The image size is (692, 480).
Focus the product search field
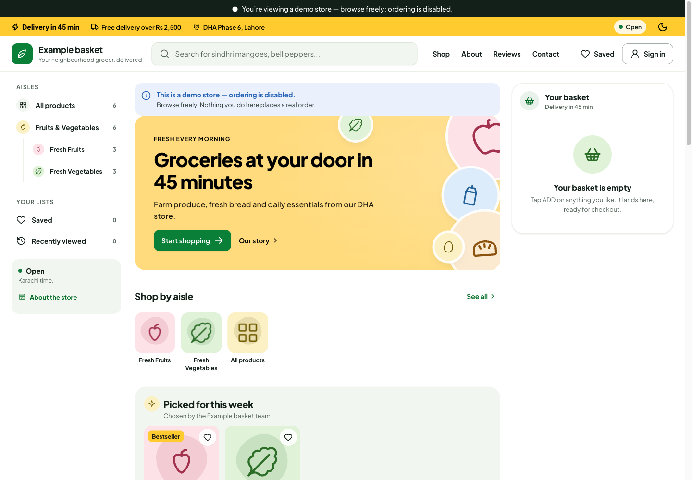284,54
